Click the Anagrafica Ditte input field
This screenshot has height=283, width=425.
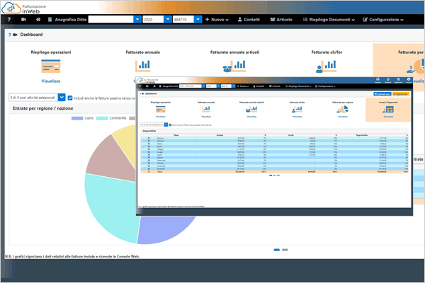pyautogui.click(x=114, y=20)
